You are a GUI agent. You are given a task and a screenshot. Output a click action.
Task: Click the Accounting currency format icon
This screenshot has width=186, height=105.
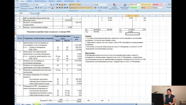95,8
